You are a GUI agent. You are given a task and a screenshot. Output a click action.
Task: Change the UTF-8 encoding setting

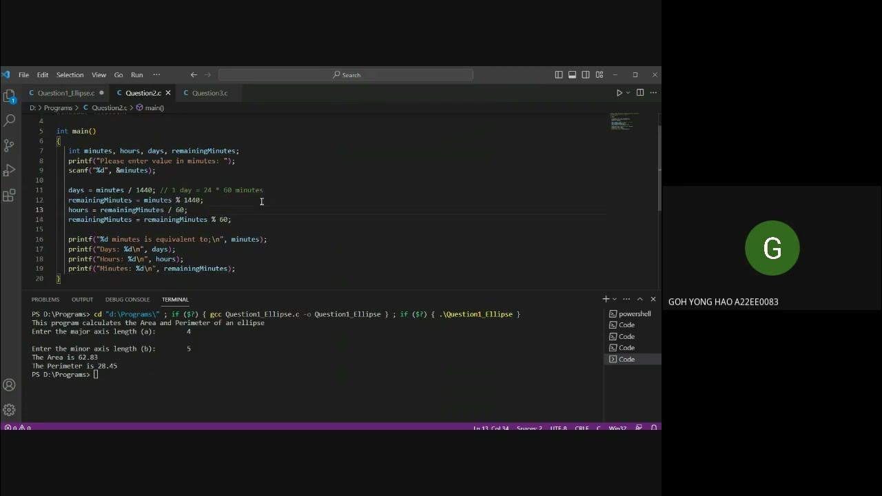[x=560, y=428]
